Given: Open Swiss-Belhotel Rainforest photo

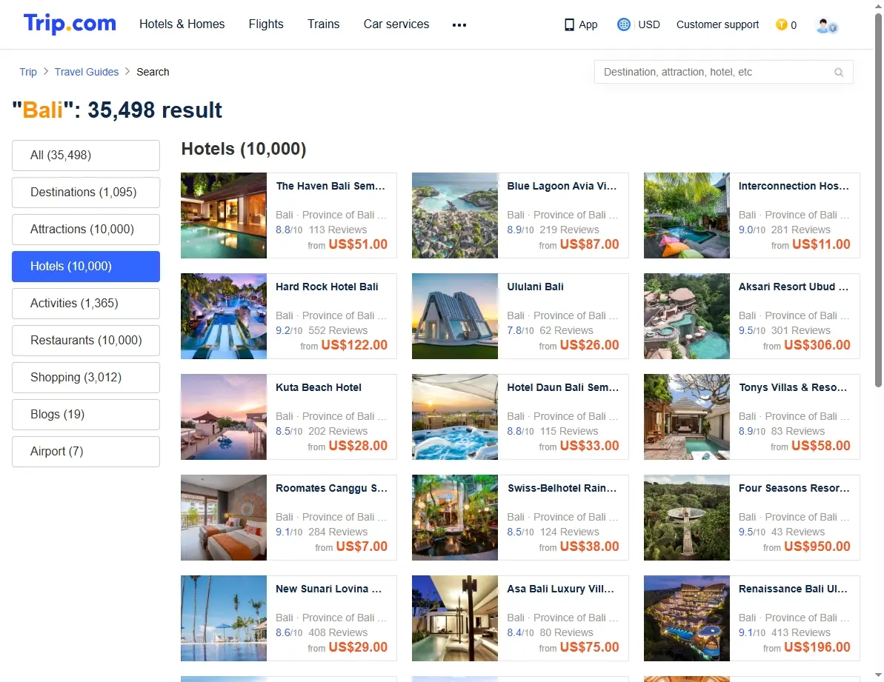Looking at the screenshot, I should (455, 518).
